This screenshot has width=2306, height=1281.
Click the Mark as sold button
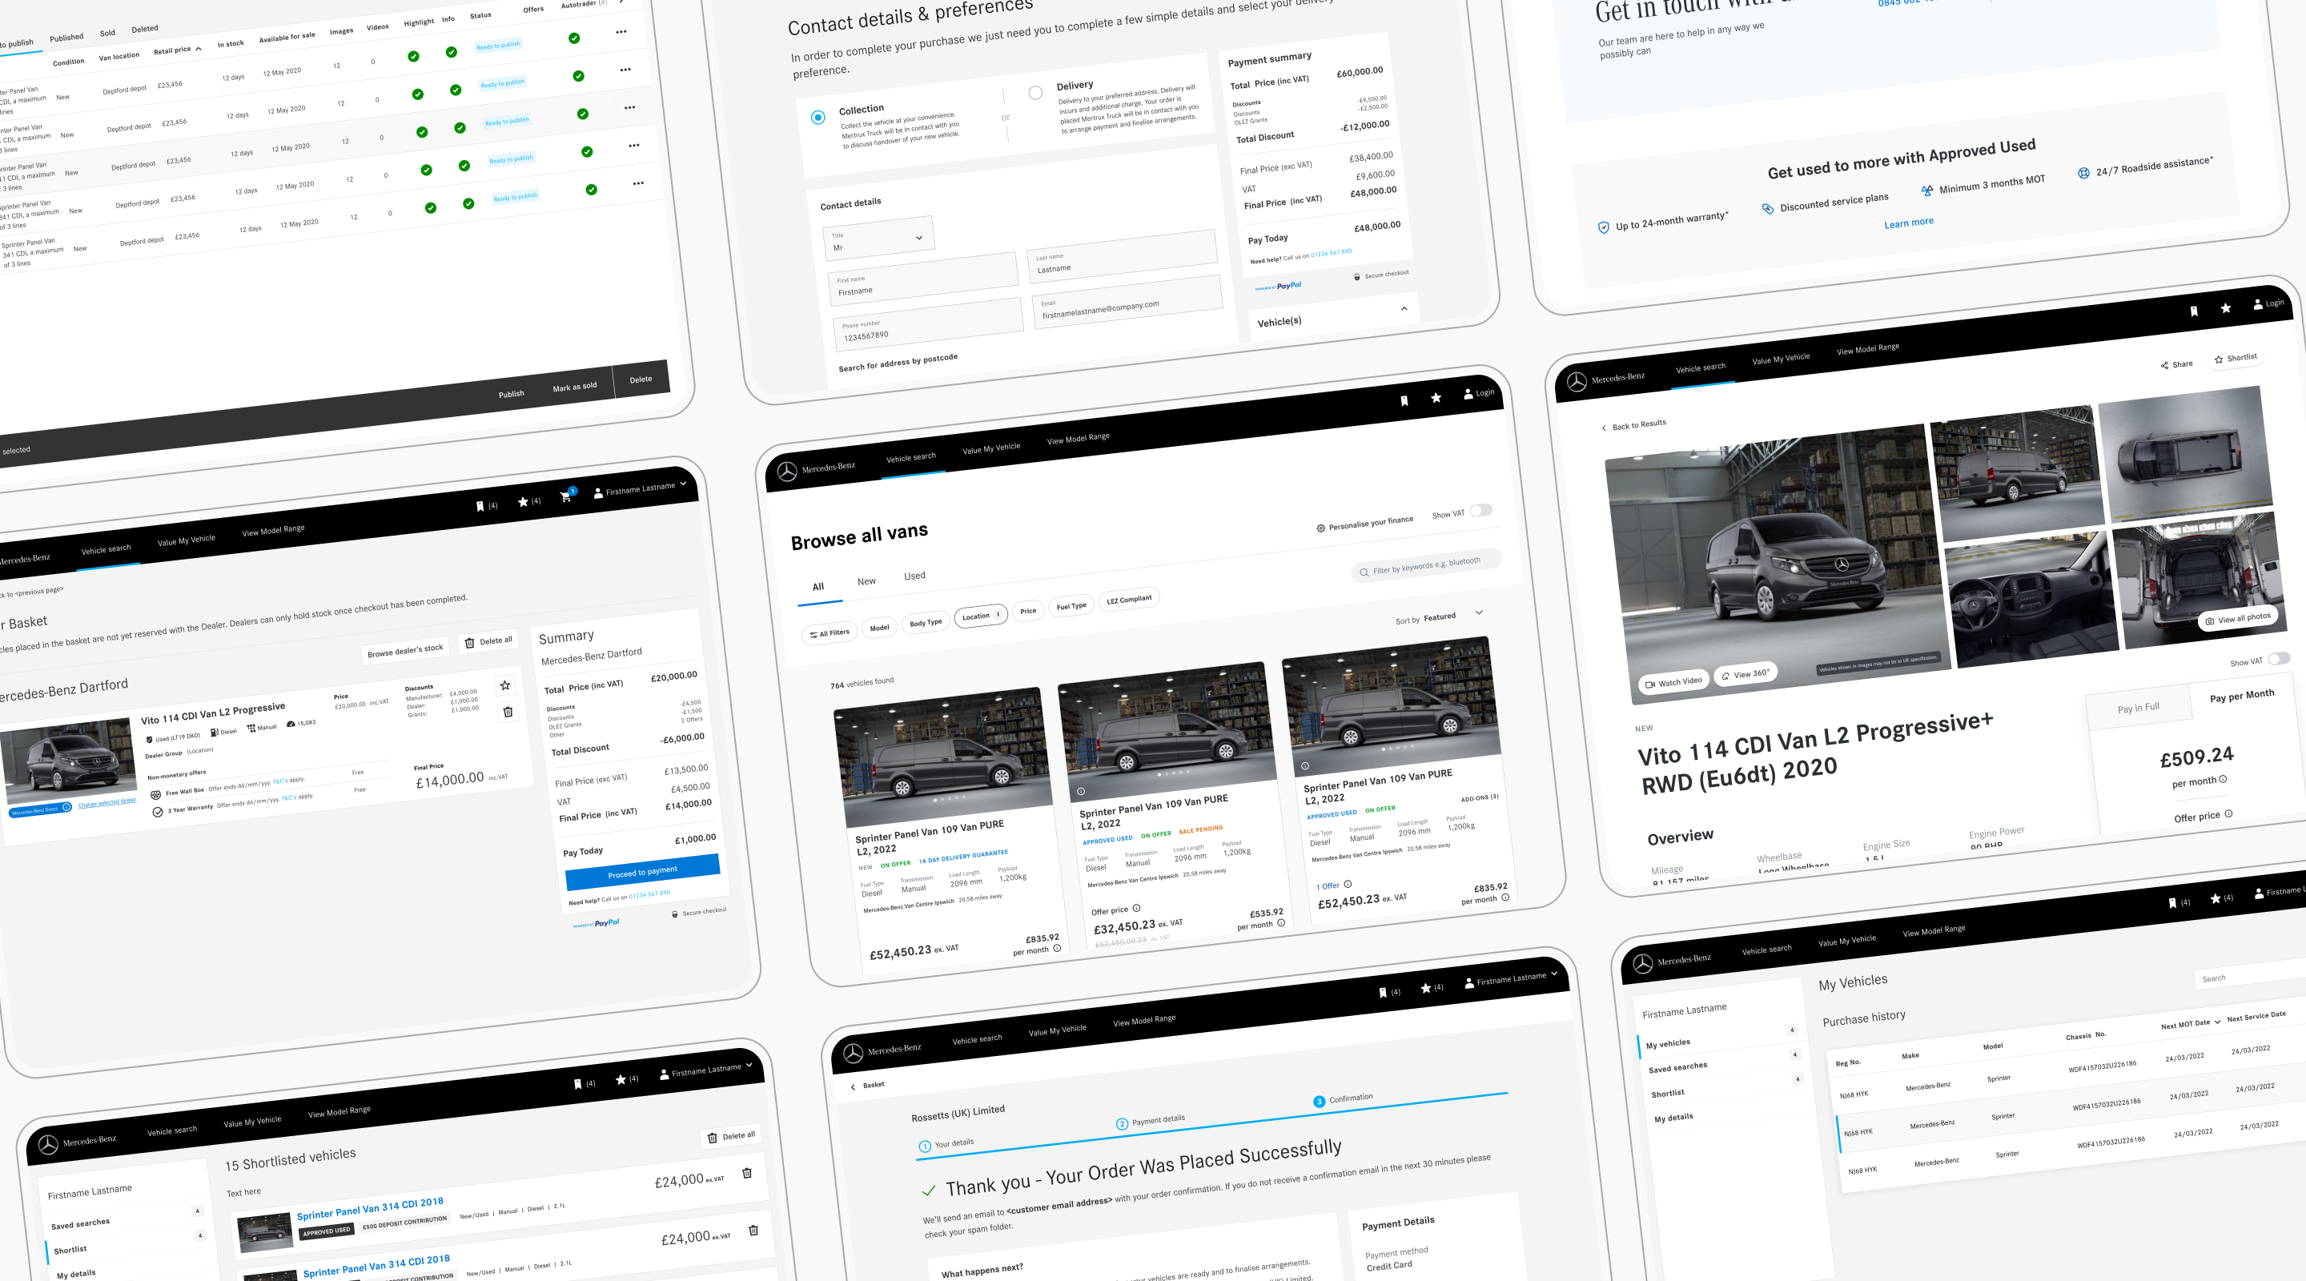pos(575,387)
